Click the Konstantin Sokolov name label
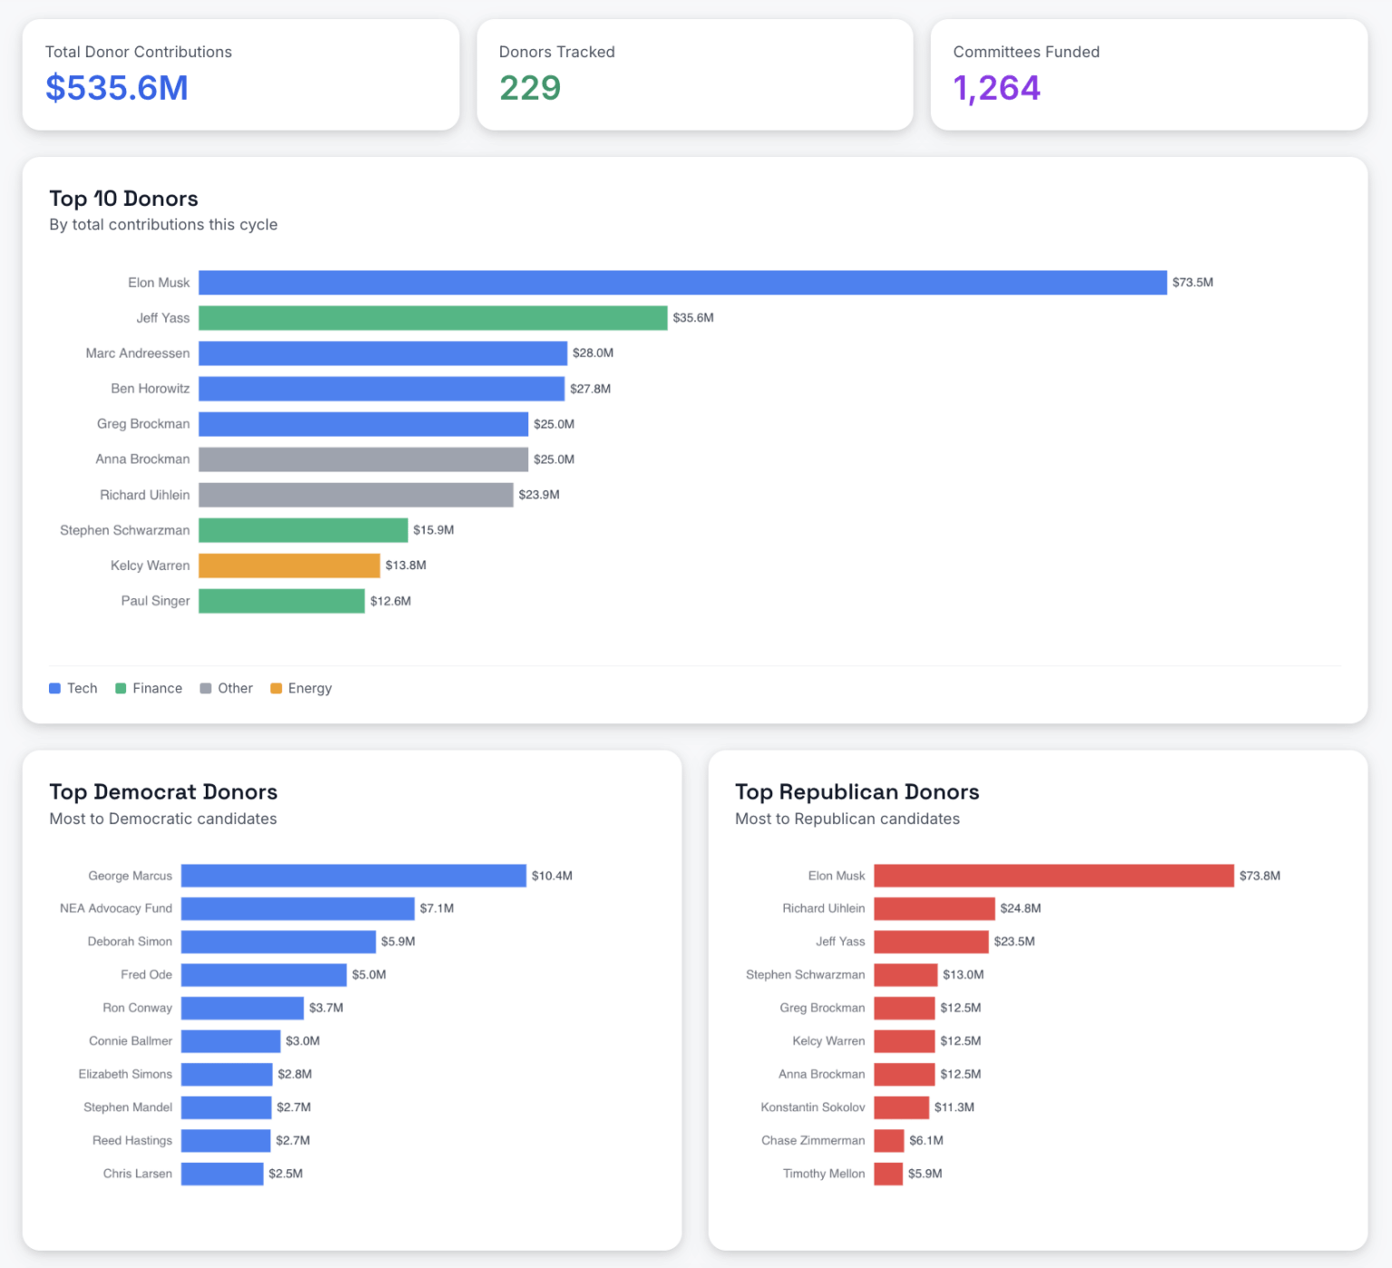 [x=813, y=1108]
